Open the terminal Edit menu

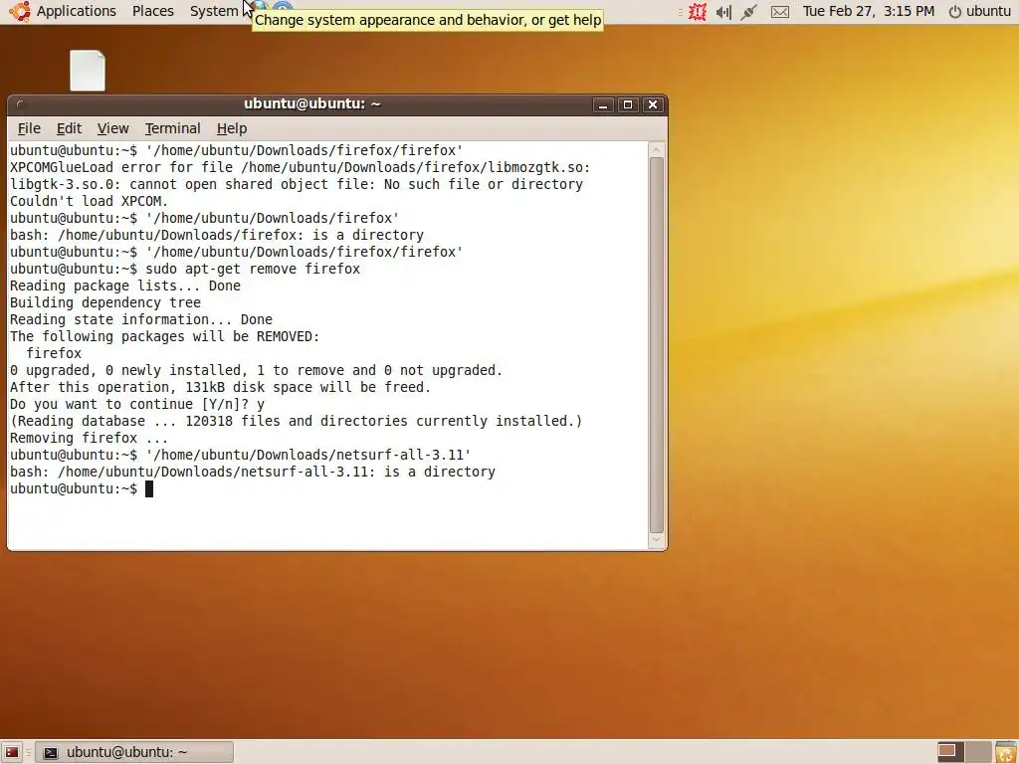69,128
